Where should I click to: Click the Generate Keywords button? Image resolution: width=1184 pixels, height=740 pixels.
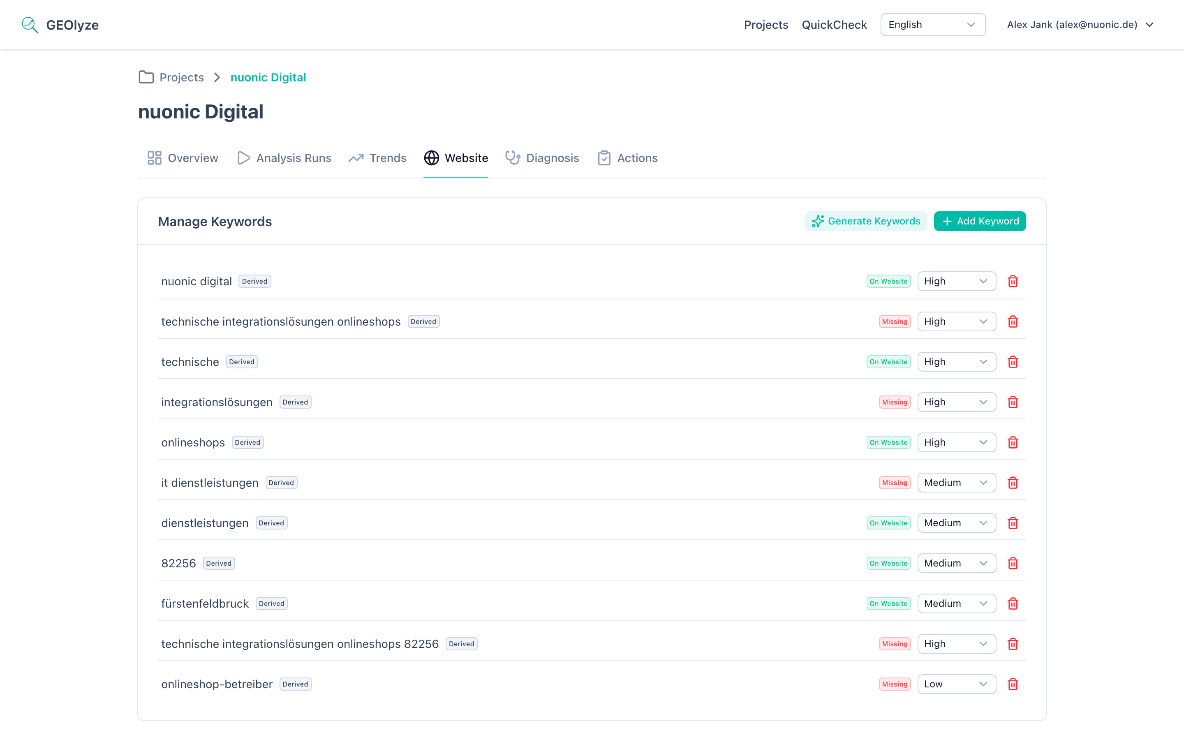click(x=866, y=221)
